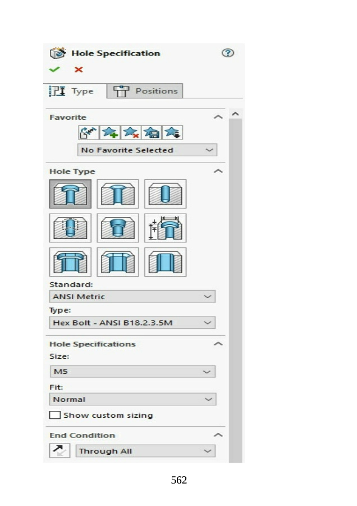Open the Size dropdown showing M5

[132, 372]
